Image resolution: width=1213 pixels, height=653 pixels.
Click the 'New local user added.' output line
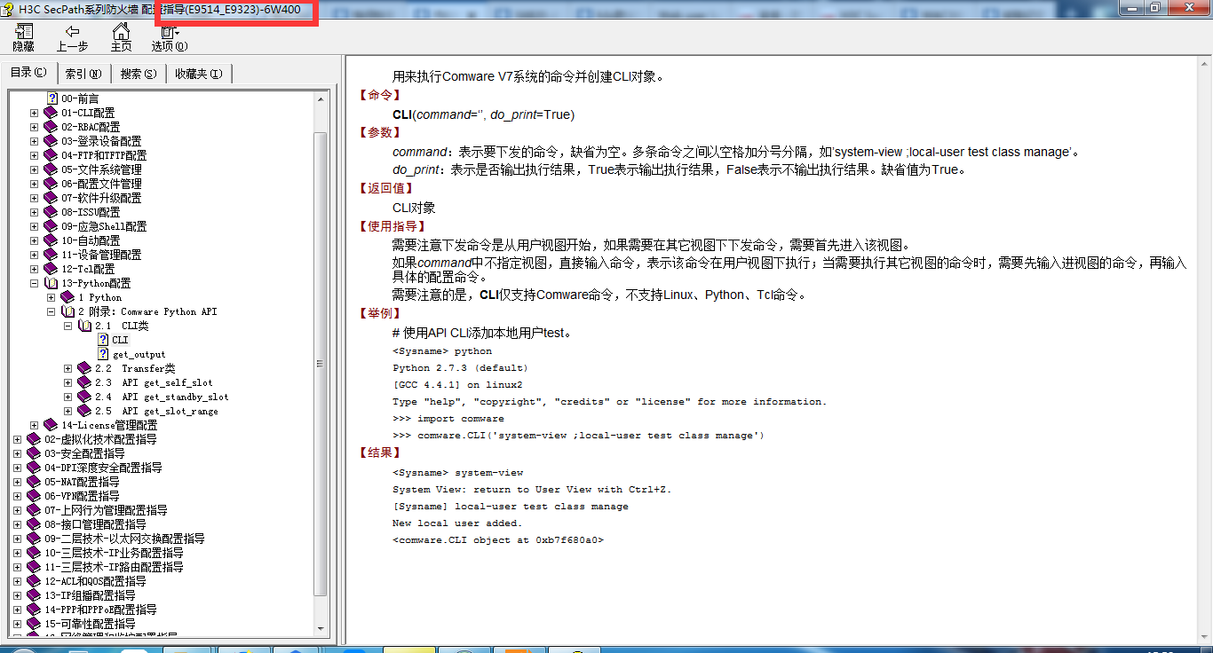tap(457, 523)
